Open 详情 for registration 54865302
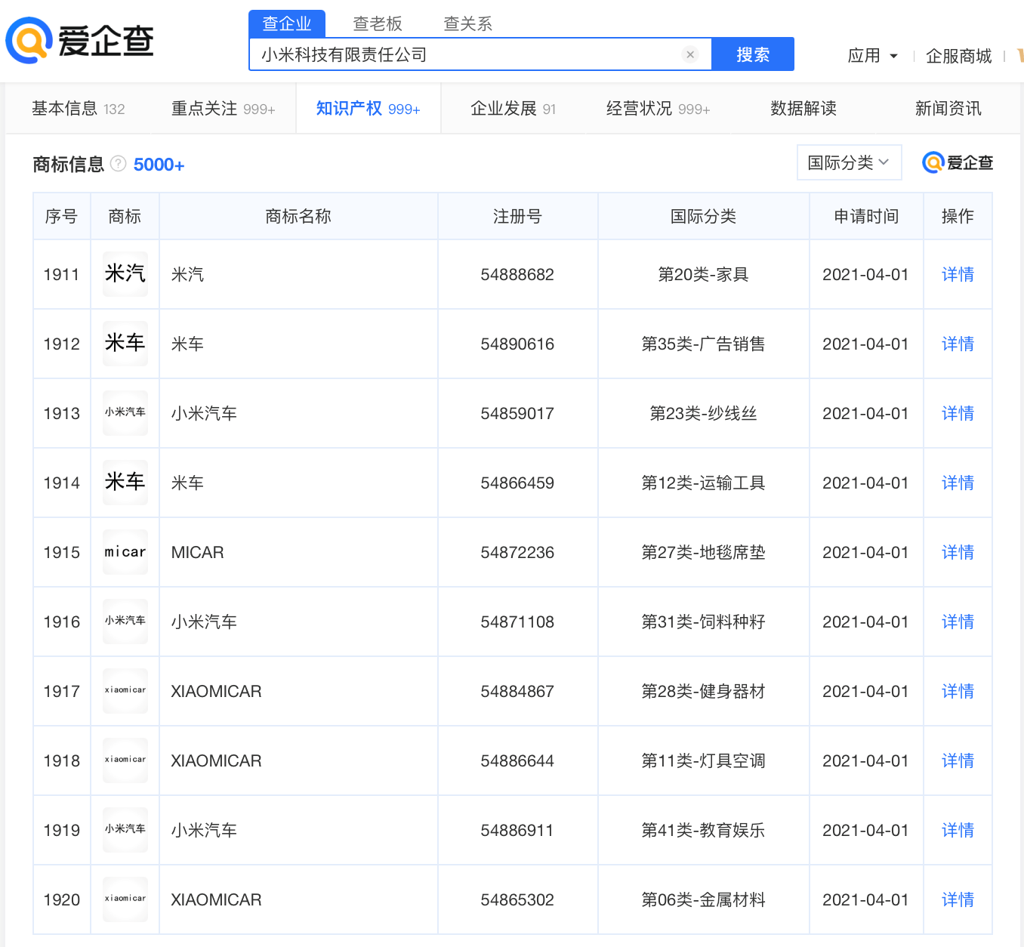 pyautogui.click(x=958, y=899)
